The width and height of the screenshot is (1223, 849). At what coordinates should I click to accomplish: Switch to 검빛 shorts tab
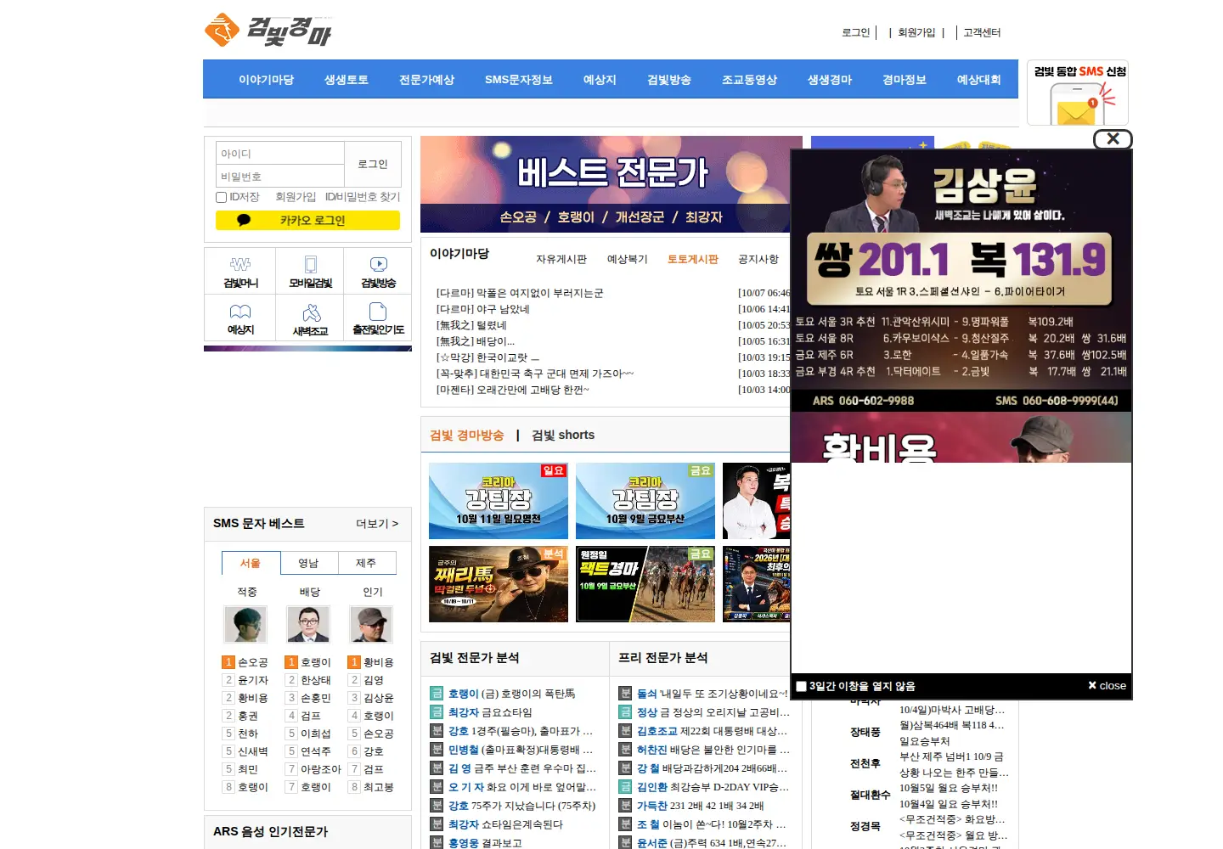point(563,435)
